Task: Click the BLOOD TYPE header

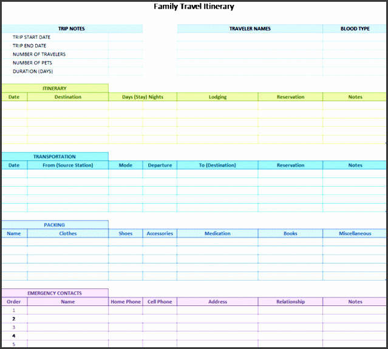Action: pos(355,28)
